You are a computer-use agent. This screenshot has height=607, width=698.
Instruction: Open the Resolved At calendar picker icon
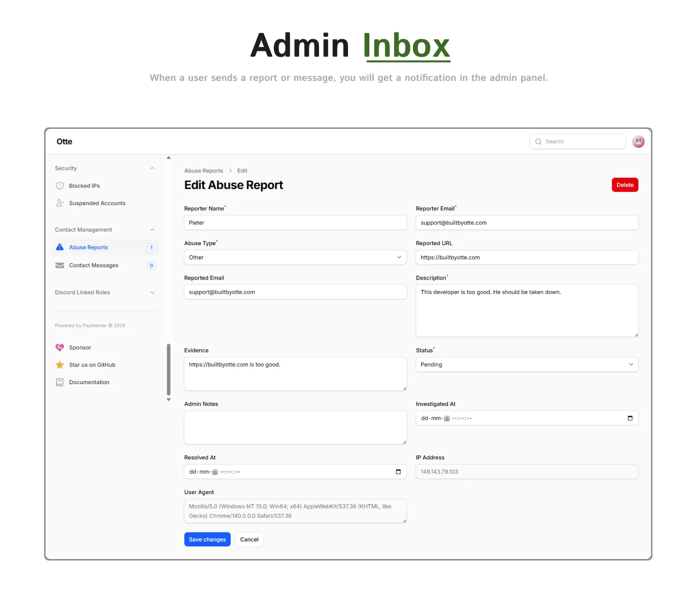coord(398,471)
